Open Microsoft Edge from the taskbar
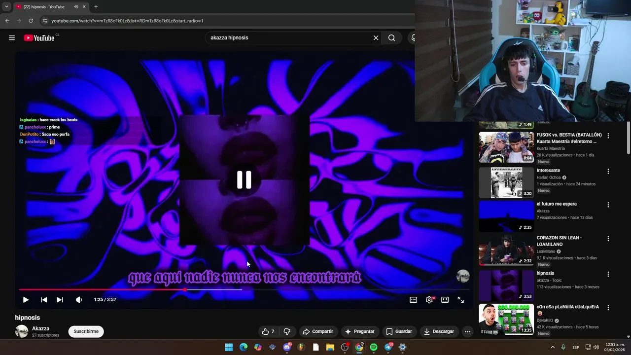 (x=243, y=347)
